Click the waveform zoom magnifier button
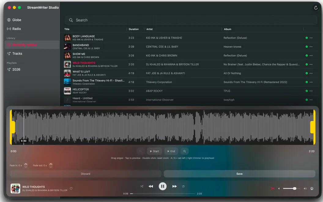This screenshot has height=202, width=323. (184, 151)
